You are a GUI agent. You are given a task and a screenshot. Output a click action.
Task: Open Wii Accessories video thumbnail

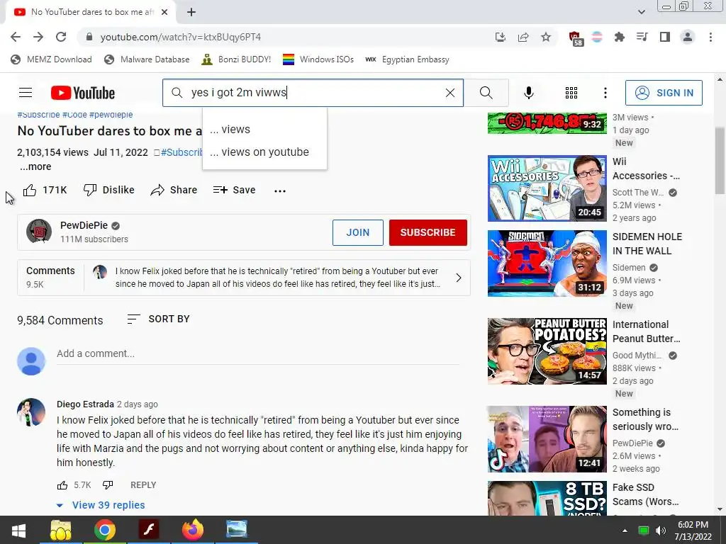click(x=547, y=188)
